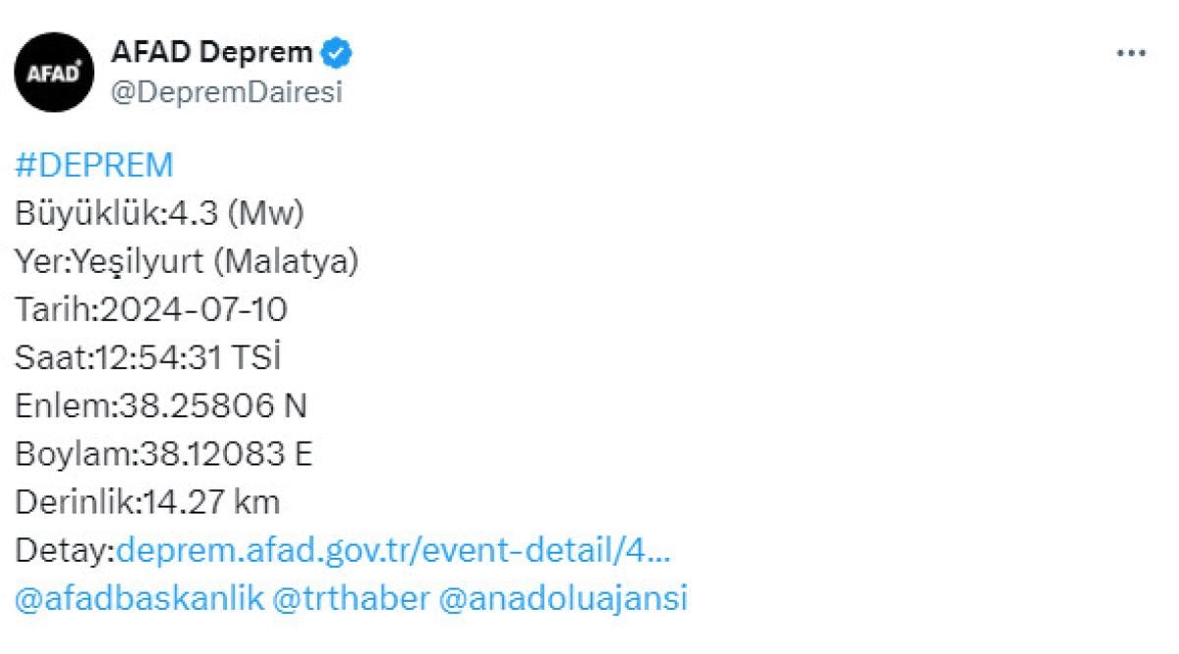Image resolution: width=1179 pixels, height=654 pixels.
Task: Open the more options ellipsis menu
Action: click(x=1132, y=53)
